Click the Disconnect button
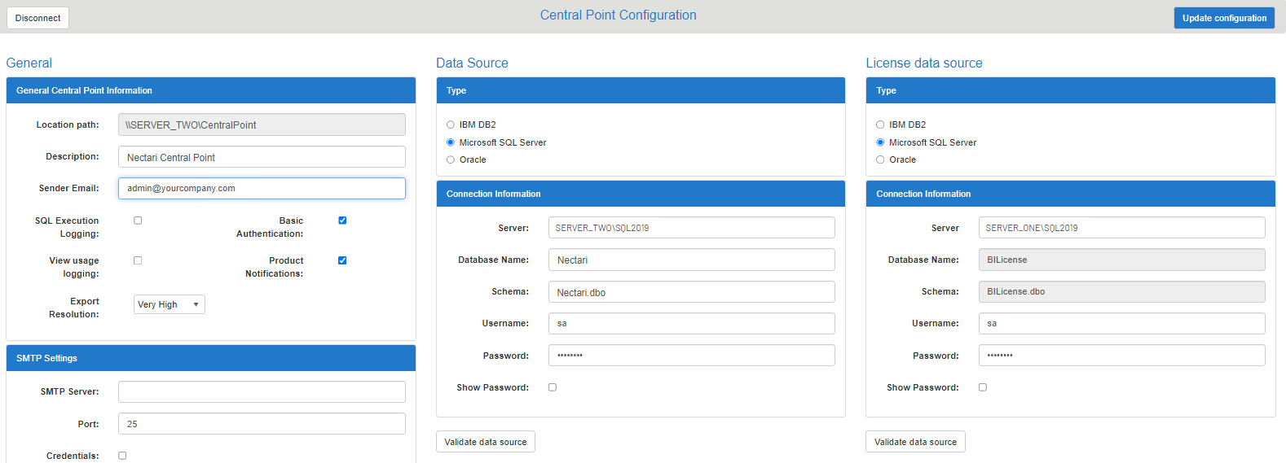Viewport: 1286px width, 463px height. 37,18
